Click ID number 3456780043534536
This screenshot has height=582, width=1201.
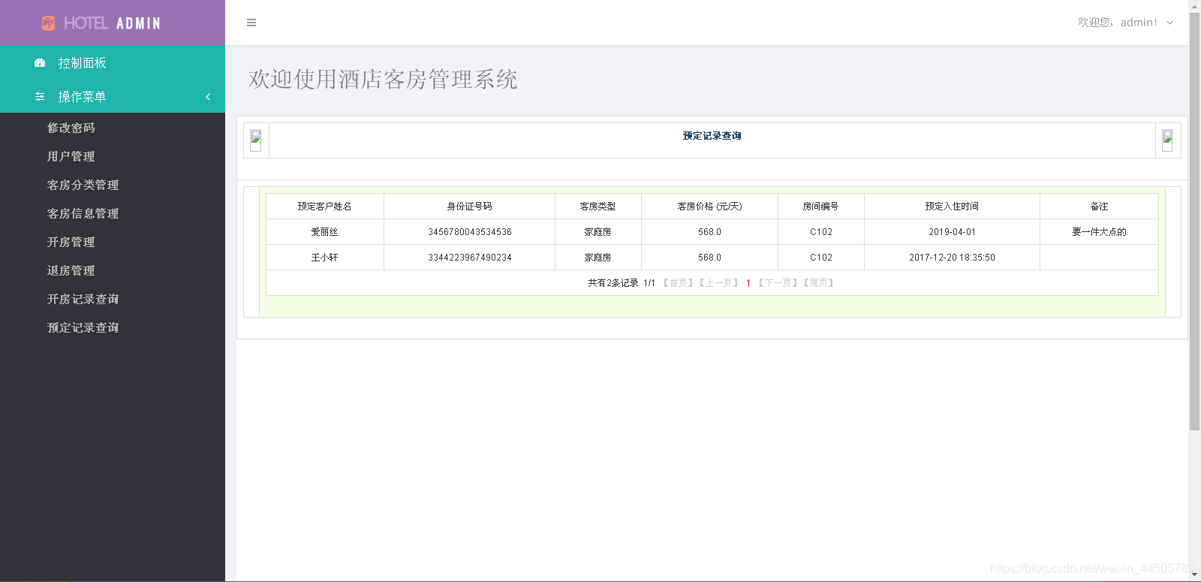pyautogui.click(x=470, y=232)
